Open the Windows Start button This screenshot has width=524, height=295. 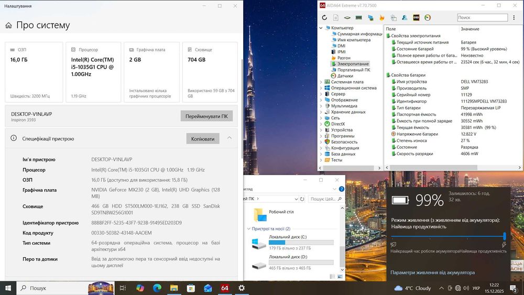tap(8, 288)
